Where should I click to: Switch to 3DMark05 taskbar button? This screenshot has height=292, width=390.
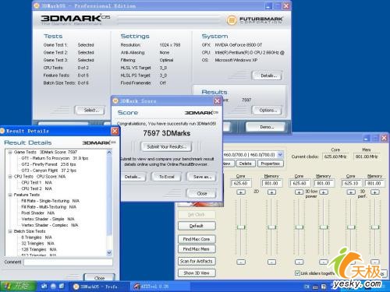click(99, 287)
